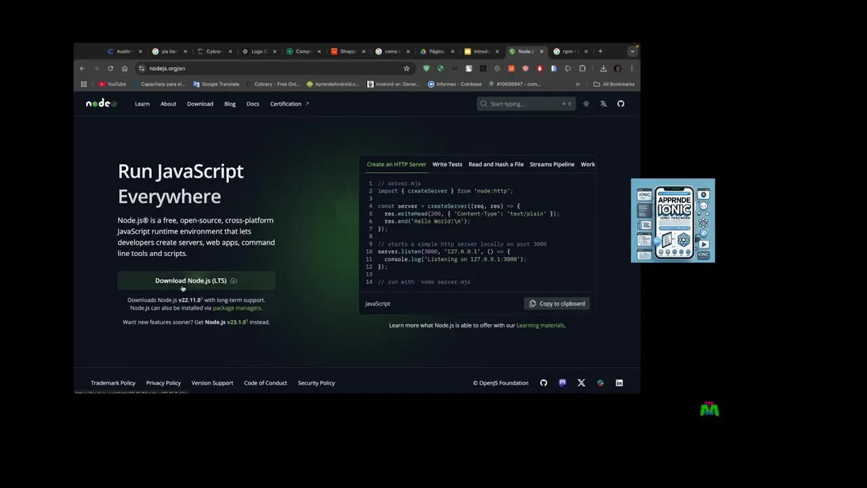
Task: Bookmark this page with the star icon
Action: coord(406,68)
